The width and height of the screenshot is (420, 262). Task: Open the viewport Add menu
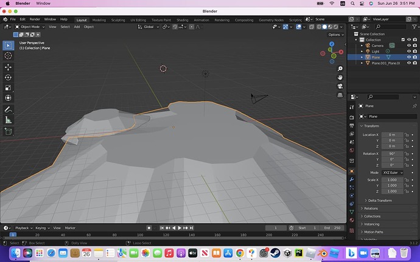[x=77, y=27]
